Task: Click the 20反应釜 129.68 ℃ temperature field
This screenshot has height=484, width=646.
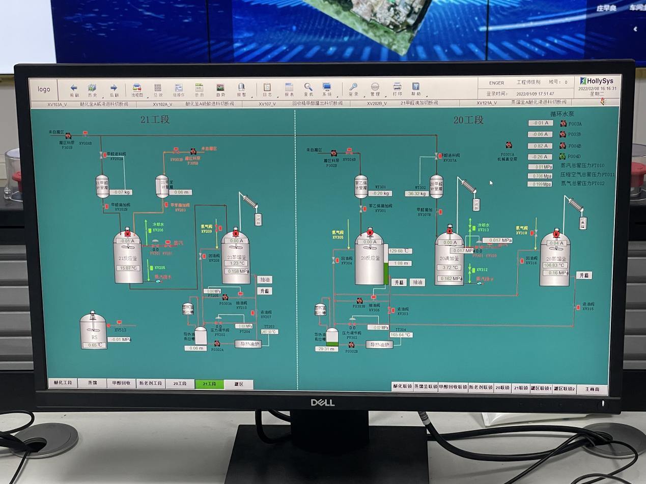Action: coord(400,251)
